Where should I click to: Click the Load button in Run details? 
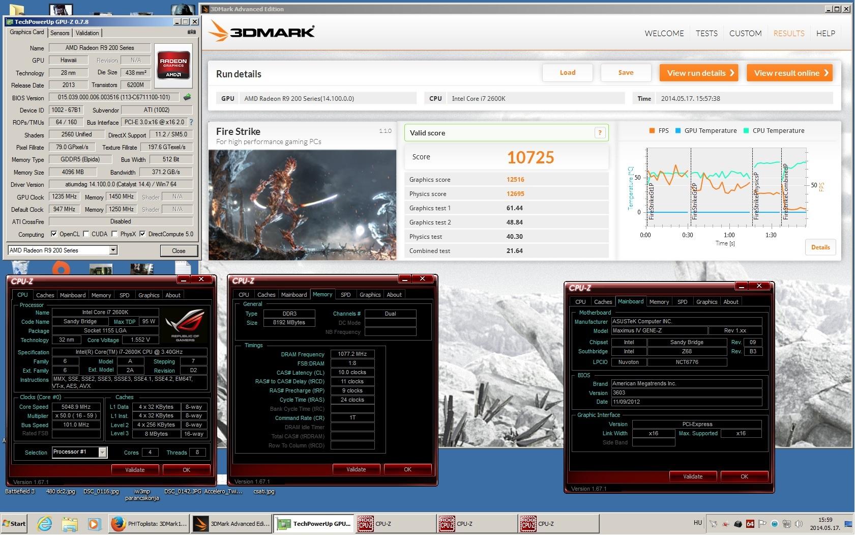[x=568, y=73]
